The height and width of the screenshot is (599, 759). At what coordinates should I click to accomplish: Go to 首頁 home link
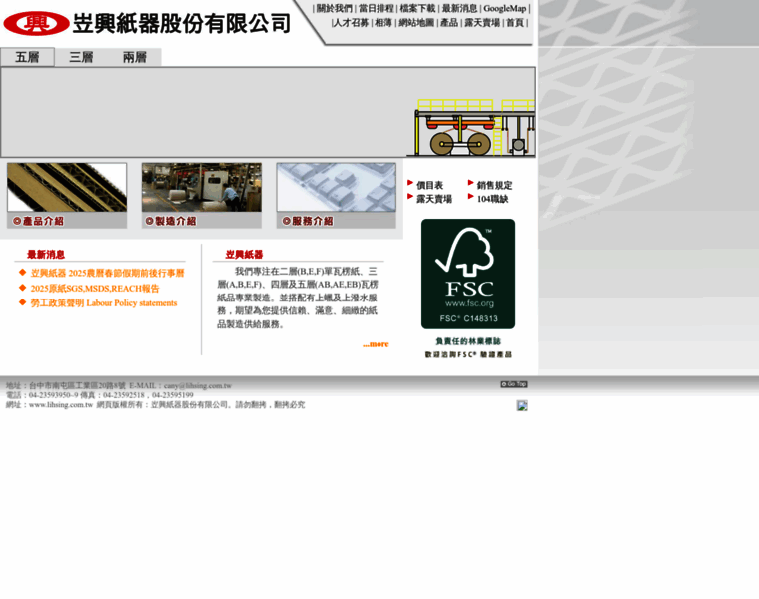(515, 23)
